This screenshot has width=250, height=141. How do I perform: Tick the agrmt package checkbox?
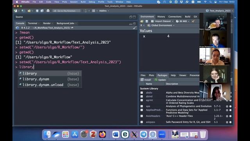(x=141, y=100)
